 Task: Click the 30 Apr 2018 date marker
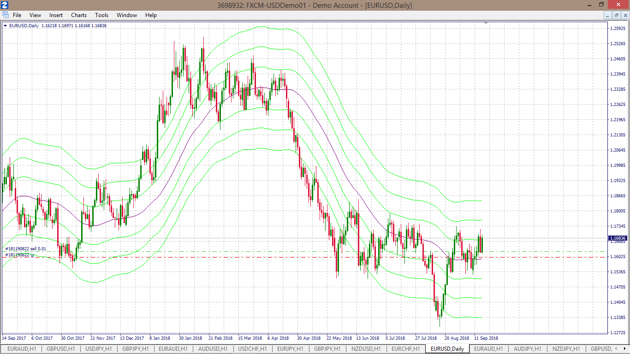coord(309,338)
